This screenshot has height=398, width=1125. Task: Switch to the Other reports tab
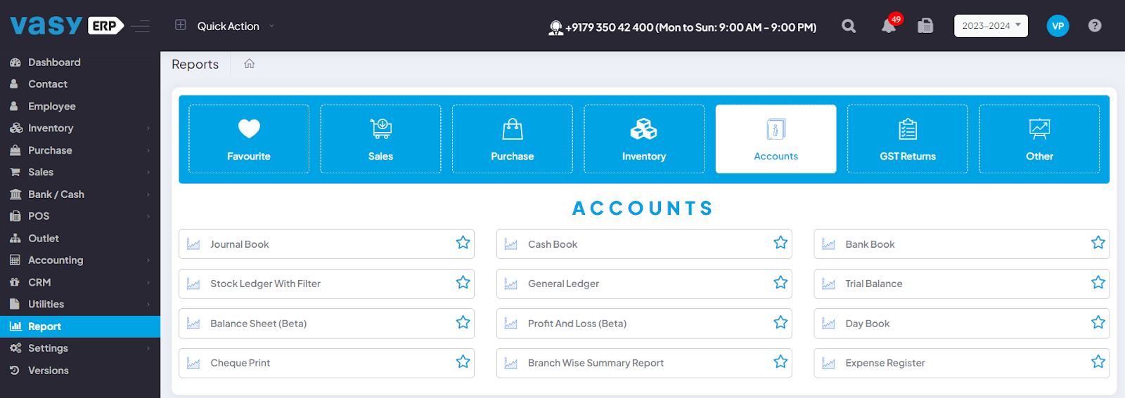pos(1039,139)
